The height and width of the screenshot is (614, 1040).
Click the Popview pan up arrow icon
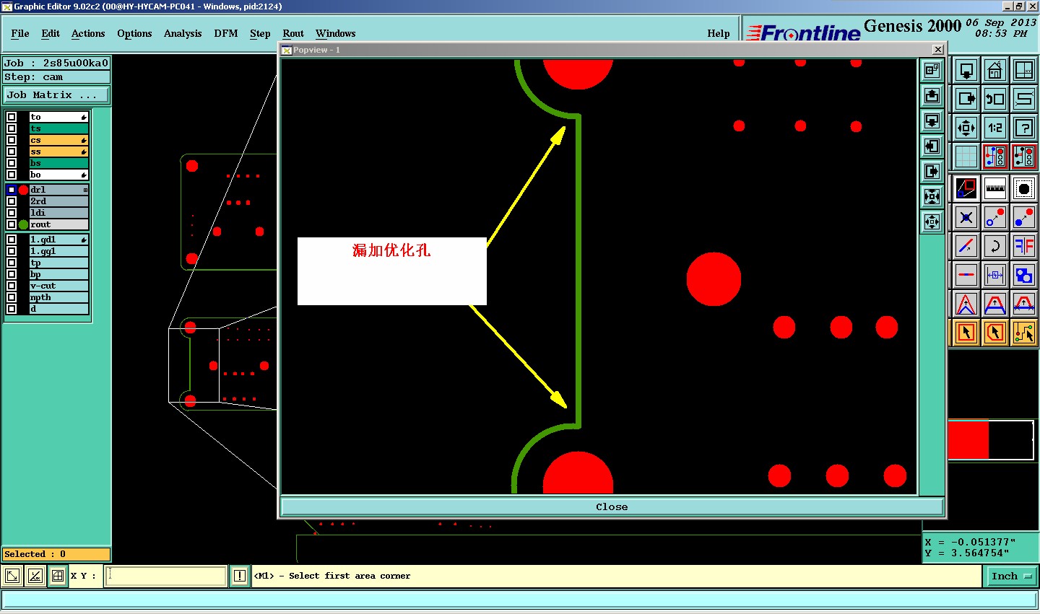932,95
